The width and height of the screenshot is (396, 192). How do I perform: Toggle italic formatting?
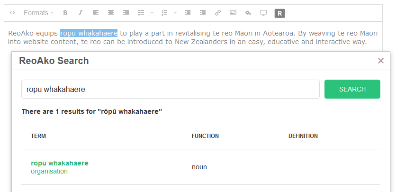tap(81, 13)
